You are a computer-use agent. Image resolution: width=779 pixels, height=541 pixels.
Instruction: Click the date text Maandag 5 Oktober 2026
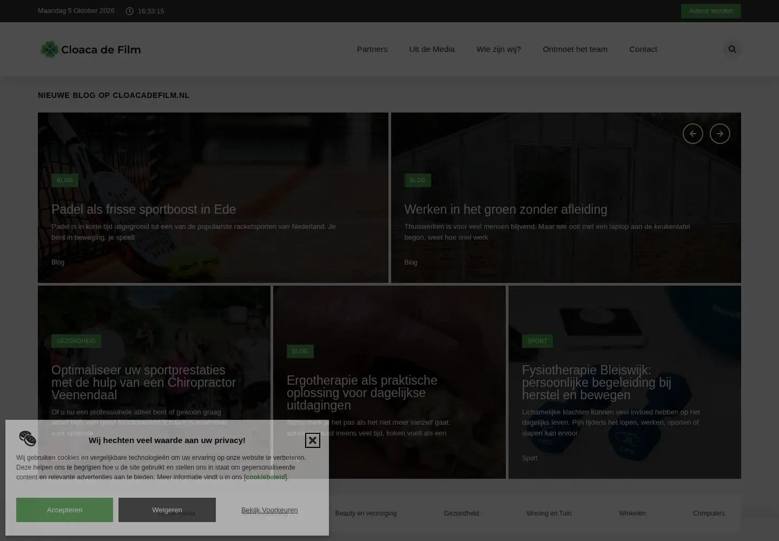76,11
